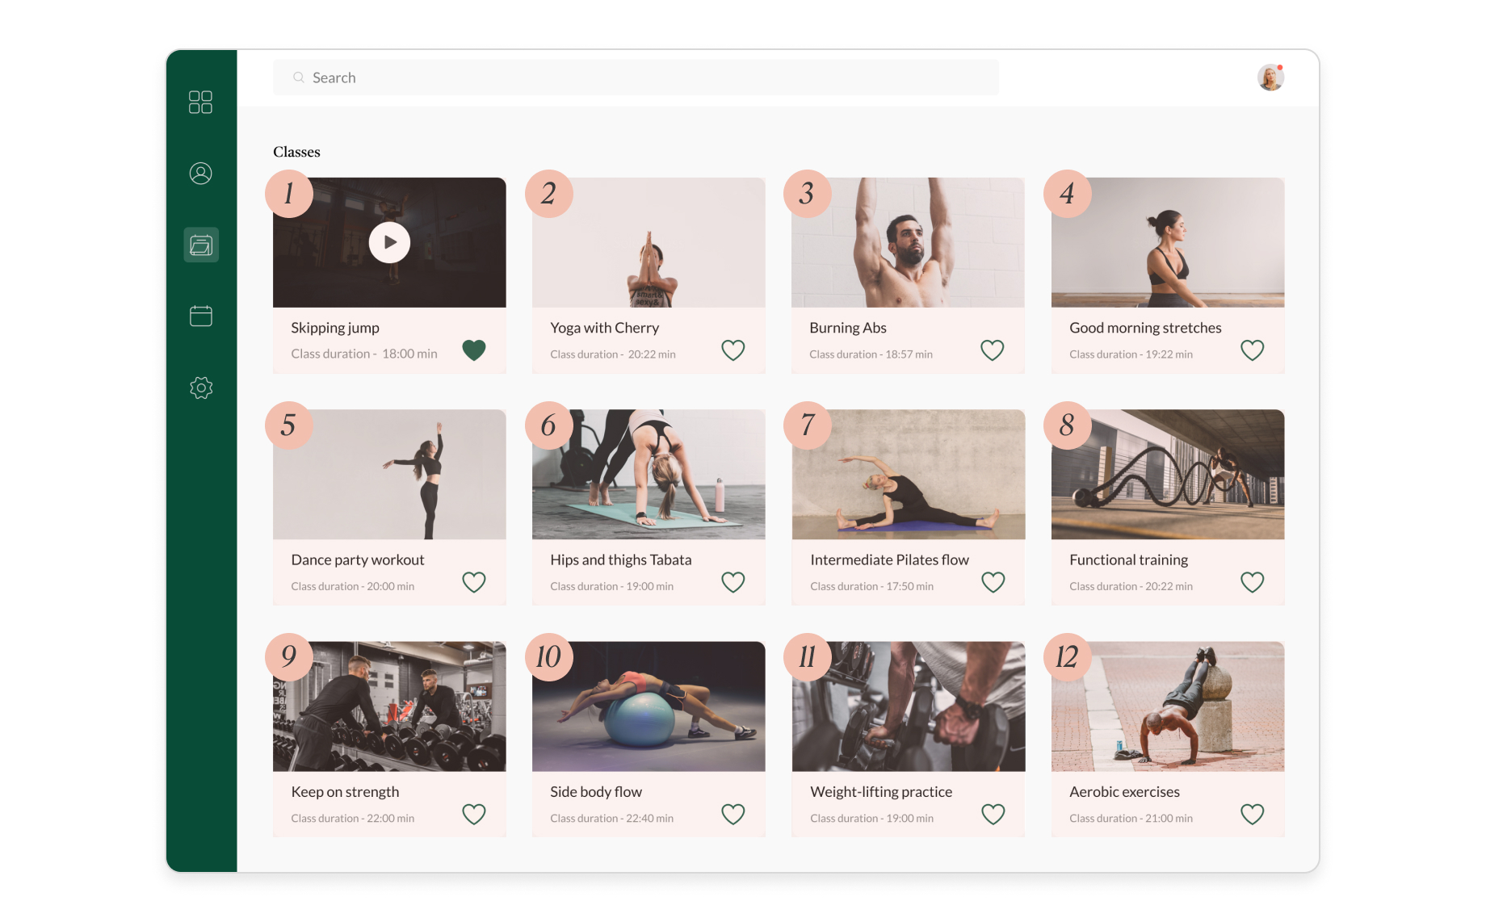
Task: Open the profile icon in sidebar
Action: (x=200, y=174)
